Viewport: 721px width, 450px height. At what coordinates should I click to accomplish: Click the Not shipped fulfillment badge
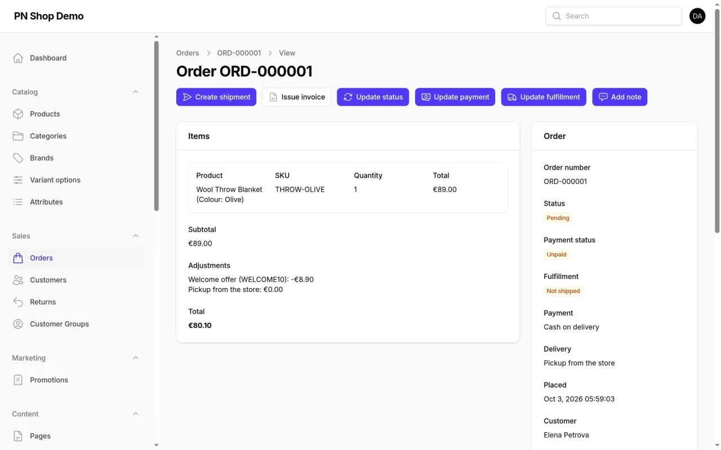tap(563, 291)
